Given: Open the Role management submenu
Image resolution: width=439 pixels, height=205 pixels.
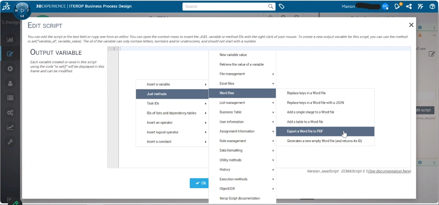Looking at the screenshot, I should point(242,141).
